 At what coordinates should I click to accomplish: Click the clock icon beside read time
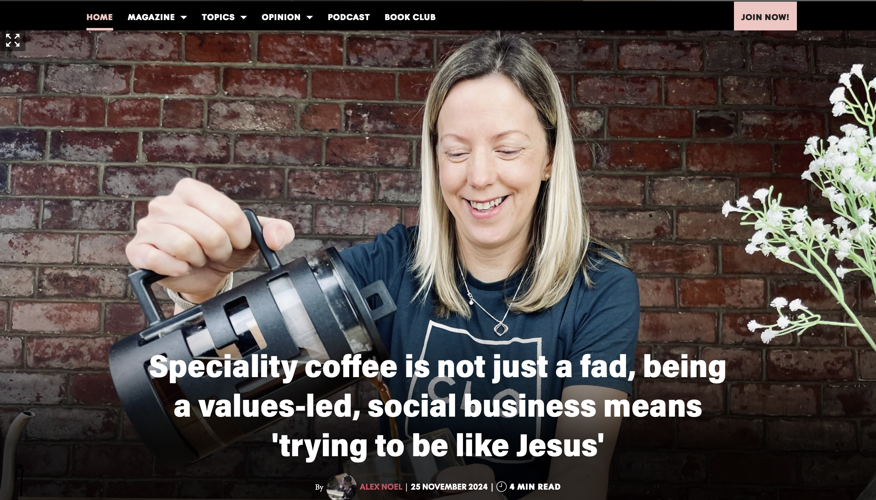(x=501, y=487)
